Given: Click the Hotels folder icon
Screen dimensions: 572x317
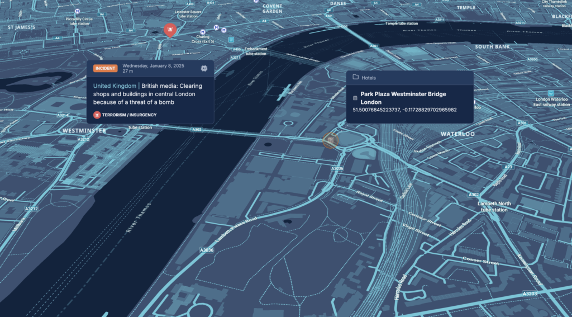Looking at the screenshot, I should (355, 78).
